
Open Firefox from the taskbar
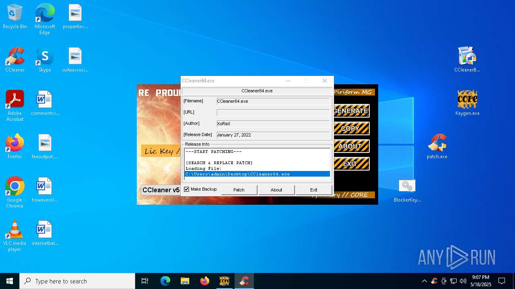(205, 281)
